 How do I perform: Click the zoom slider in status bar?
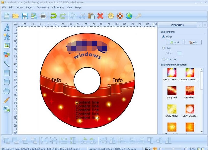pos(173,149)
